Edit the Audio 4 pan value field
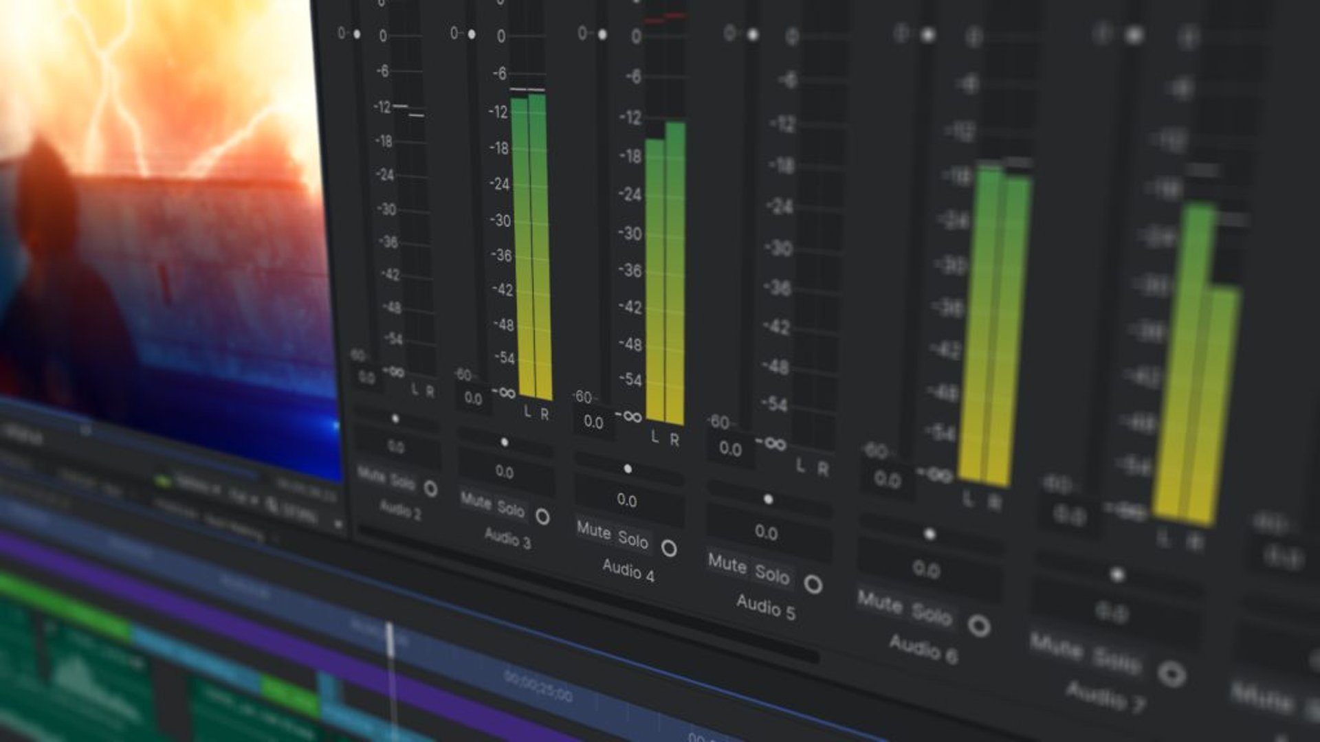This screenshot has width=1320, height=742. tap(628, 501)
